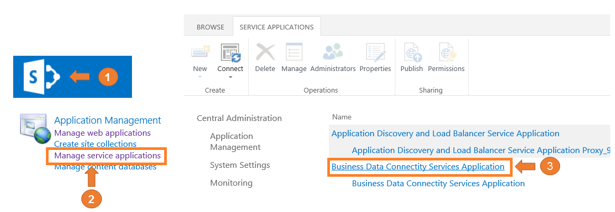Image resolution: width=615 pixels, height=212 pixels.
Task: Click the Application Management globe icon
Action: pyautogui.click(x=34, y=129)
